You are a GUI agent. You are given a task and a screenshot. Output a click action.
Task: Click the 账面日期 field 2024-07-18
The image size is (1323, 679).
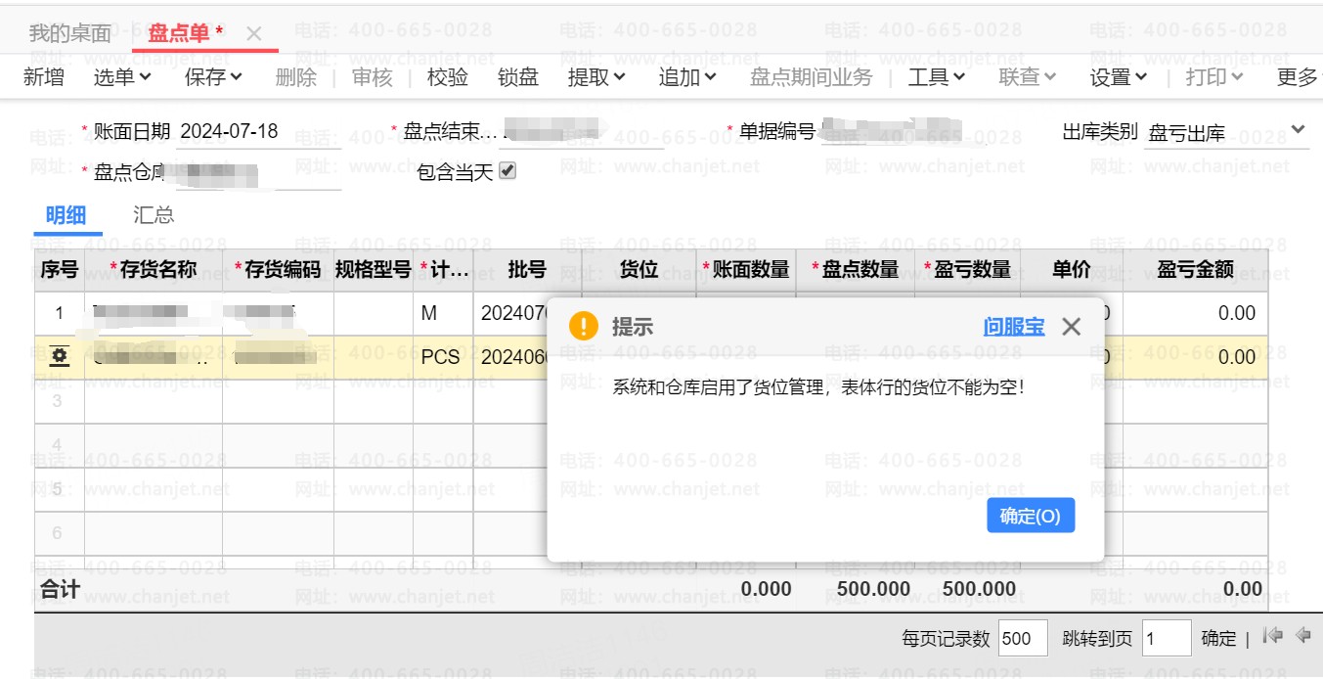[260, 131]
